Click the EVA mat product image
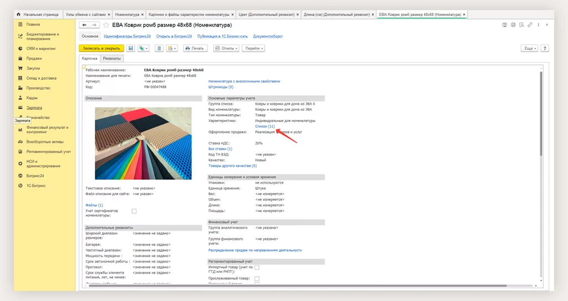The image size is (568, 301). coord(143,142)
